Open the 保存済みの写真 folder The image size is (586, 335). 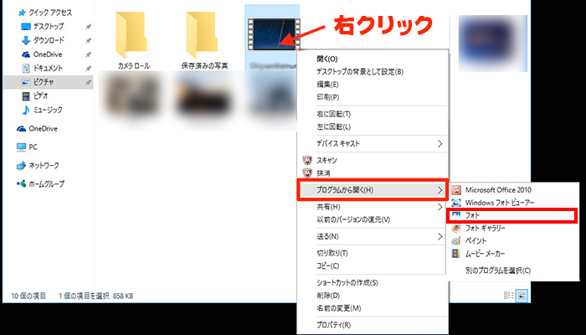tap(204, 40)
